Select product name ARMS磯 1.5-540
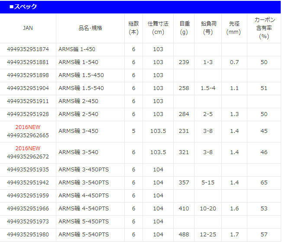Screen dimensions: 282x242 [x=81, y=88]
